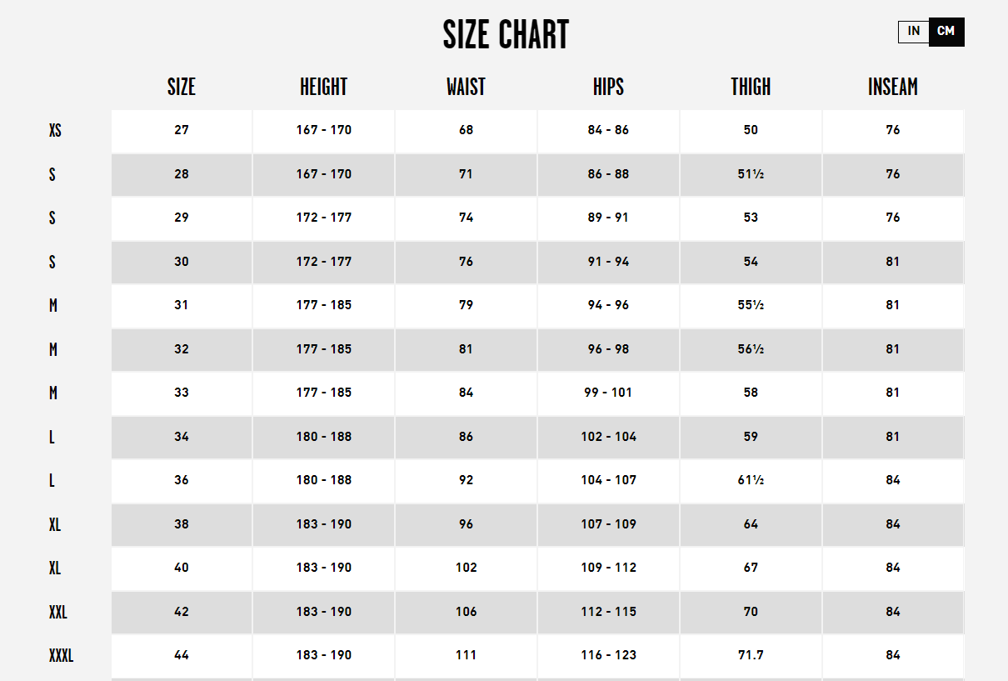Screen dimensions: 1008x681
Task: Click the SIZE column header
Action: point(182,87)
